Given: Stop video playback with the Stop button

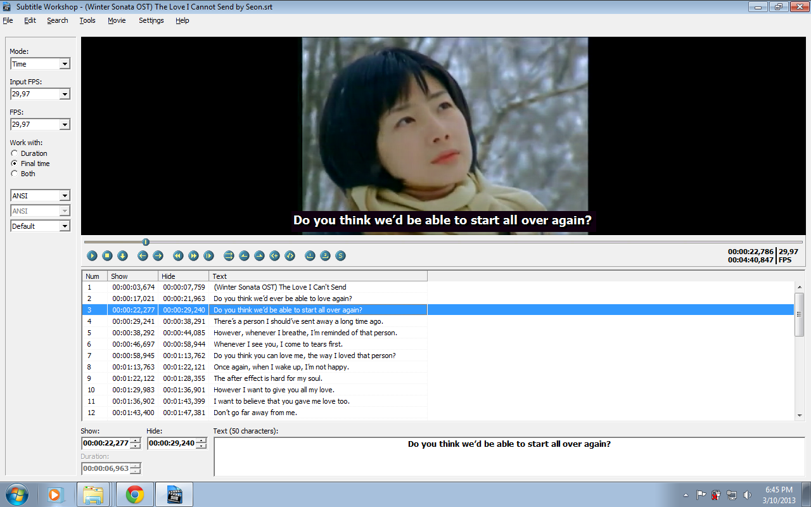Looking at the screenshot, I should pos(107,255).
